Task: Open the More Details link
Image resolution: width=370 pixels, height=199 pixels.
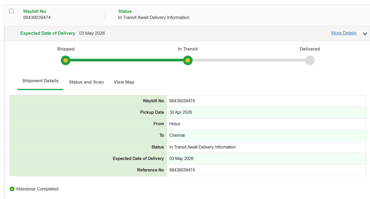Action: [x=344, y=33]
